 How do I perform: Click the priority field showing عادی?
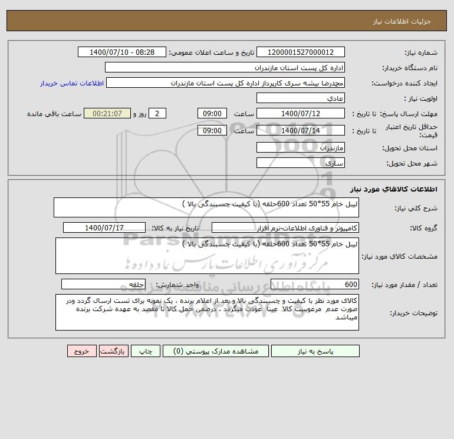[x=301, y=98]
